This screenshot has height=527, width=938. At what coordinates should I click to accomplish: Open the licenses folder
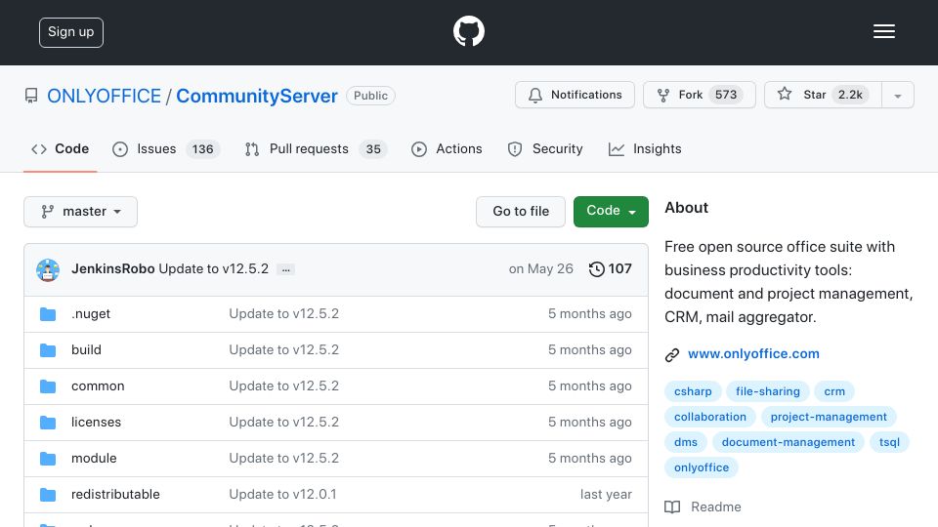click(x=96, y=422)
